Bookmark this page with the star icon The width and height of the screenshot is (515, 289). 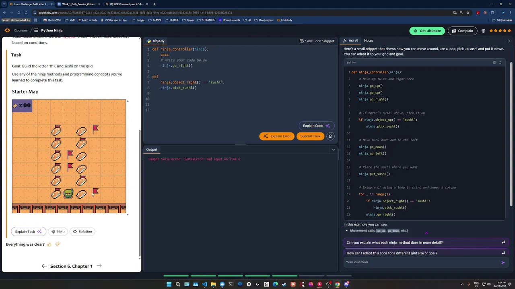click(x=468, y=12)
